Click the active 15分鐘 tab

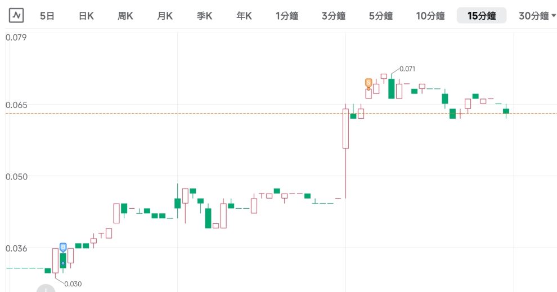click(482, 16)
